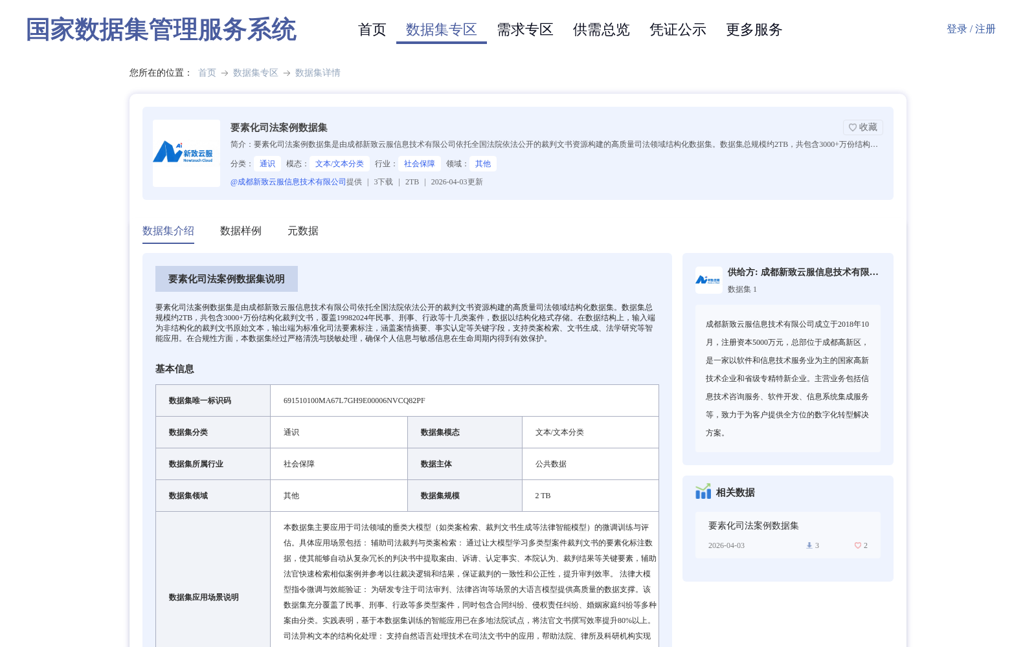Click the 数据集所属行业 table label
This screenshot has width=1036, height=647.
click(x=196, y=464)
